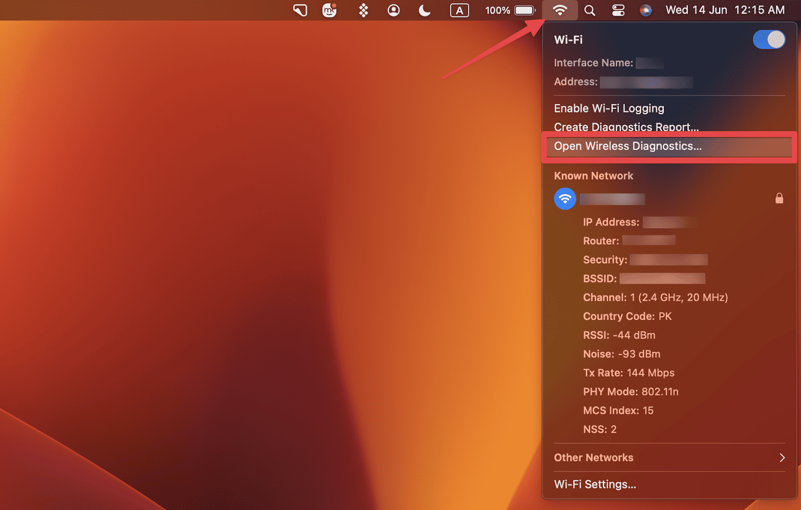The height and width of the screenshot is (510, 801).
Task: Select Open Wireless Diagnostics…
Action: tap(628, 146)
